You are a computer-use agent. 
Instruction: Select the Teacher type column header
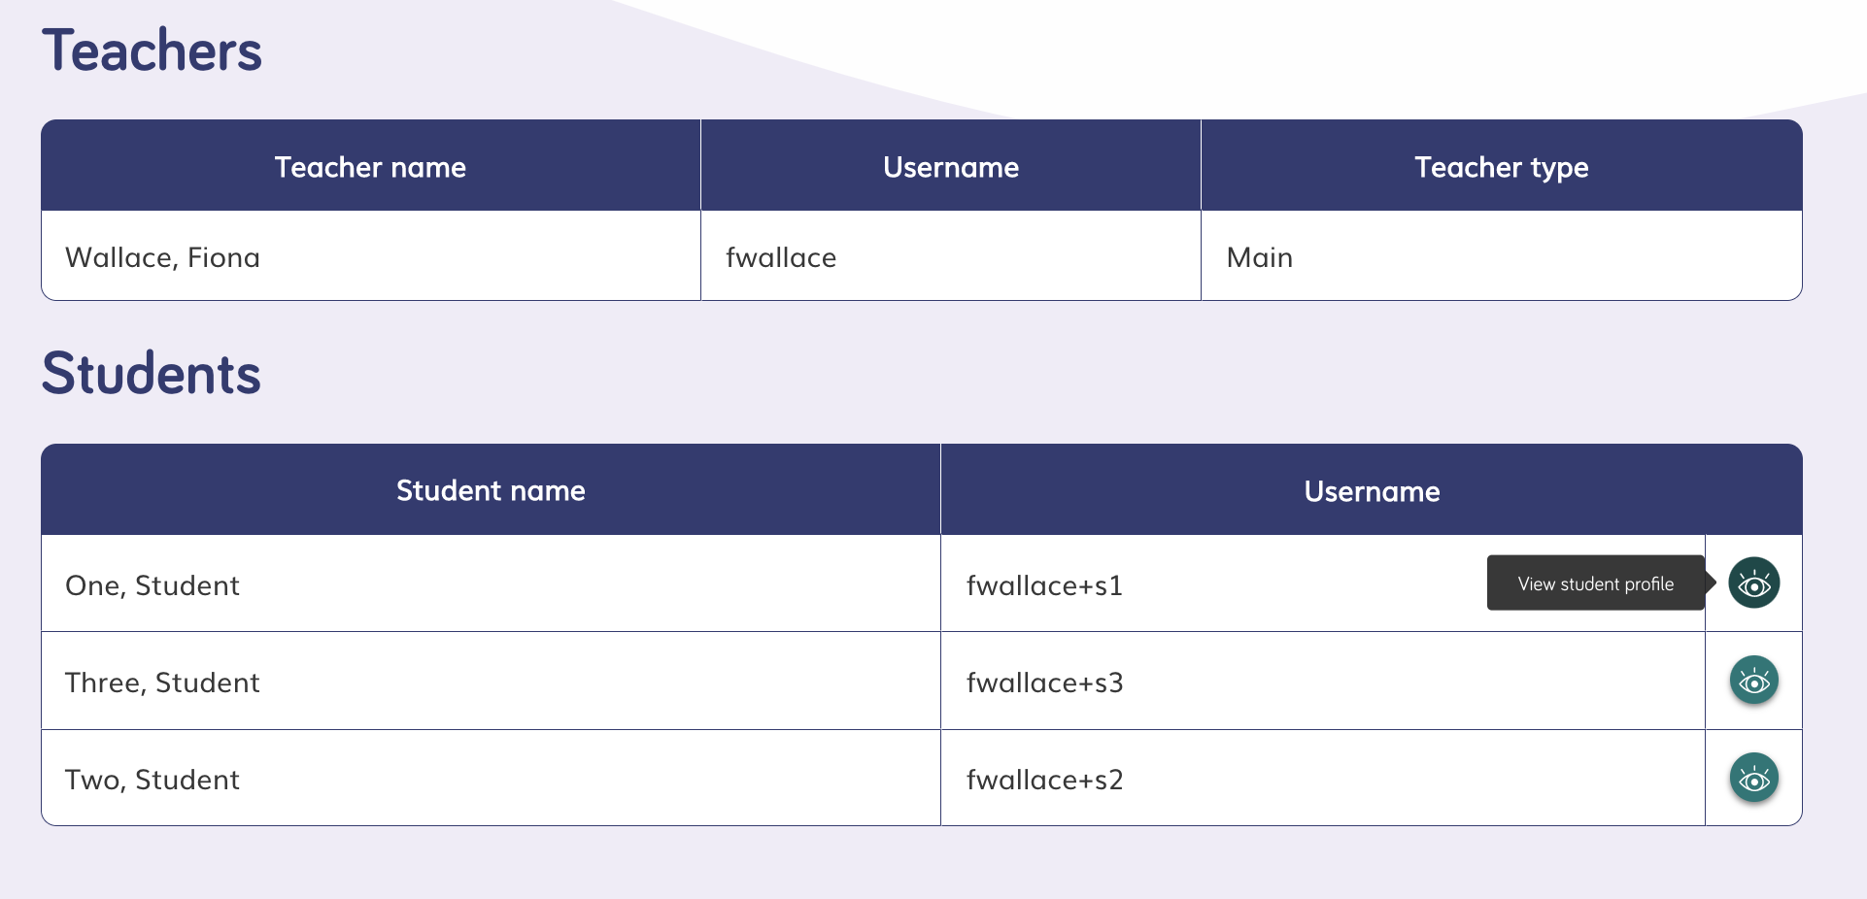1502,166
